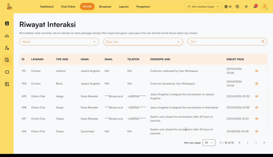Change items per page dropdown
This screenshot has width=273, height=157.
click(209, 143)
